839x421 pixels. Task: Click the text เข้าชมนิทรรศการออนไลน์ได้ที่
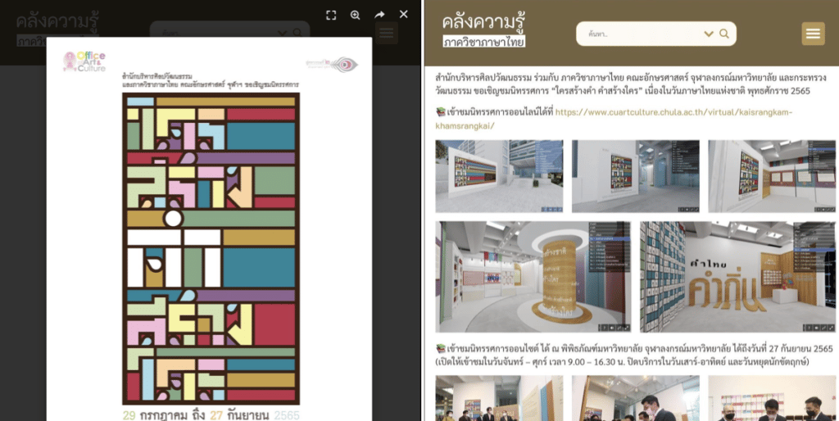click(x=500, y=112)
